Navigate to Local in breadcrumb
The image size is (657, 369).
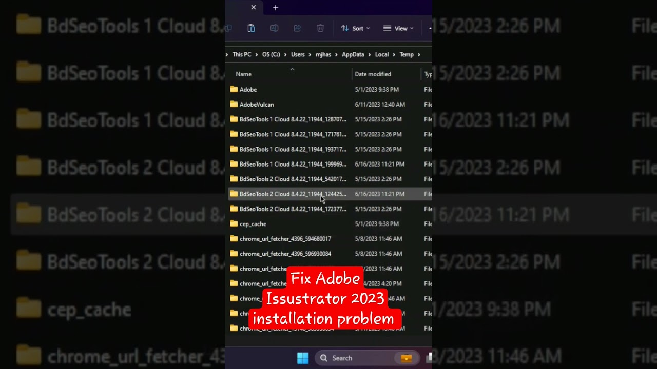point(382,54)
